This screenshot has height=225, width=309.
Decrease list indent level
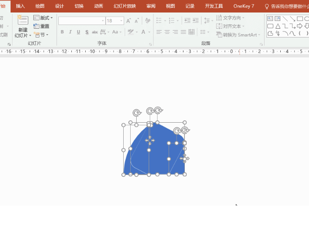click(187, 20)
